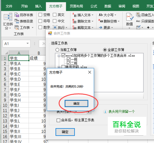Expand the 账号密码.xlsx tree node
Screen dimensions: 154x143
point(59,67)
